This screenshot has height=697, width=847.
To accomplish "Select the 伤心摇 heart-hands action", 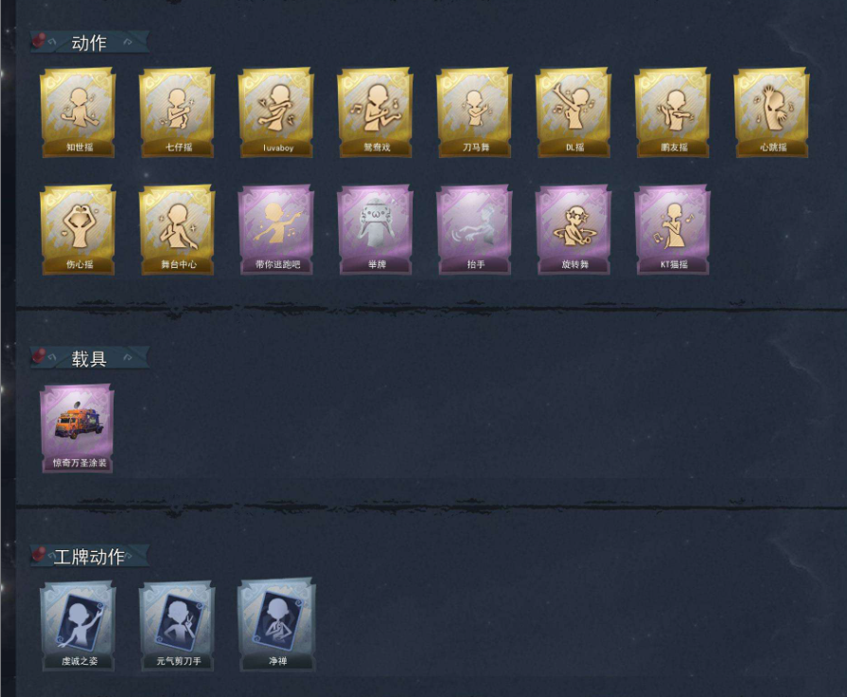I will click(x=78, y=230).
